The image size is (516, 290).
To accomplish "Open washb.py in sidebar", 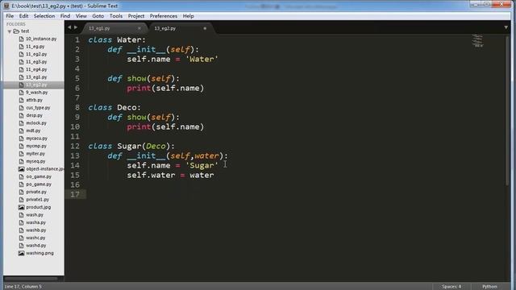I will (35, 230).
